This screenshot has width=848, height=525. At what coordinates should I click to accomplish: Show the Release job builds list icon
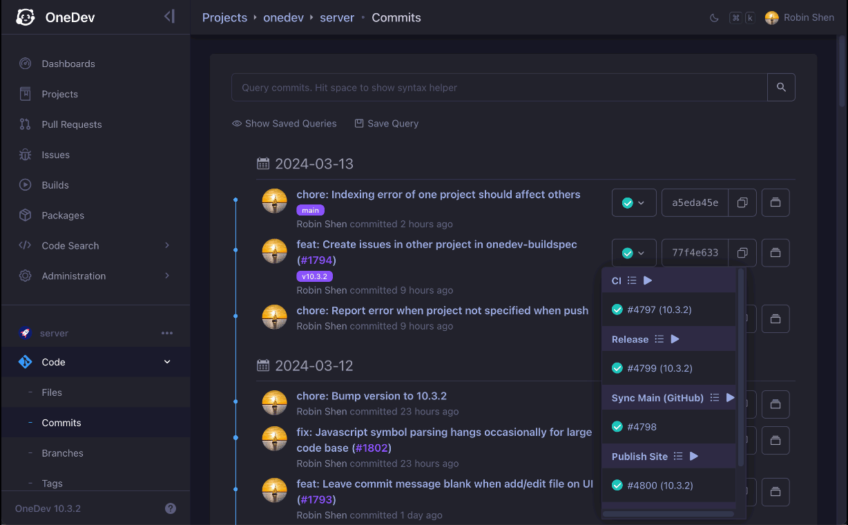(x=659, y=339)
